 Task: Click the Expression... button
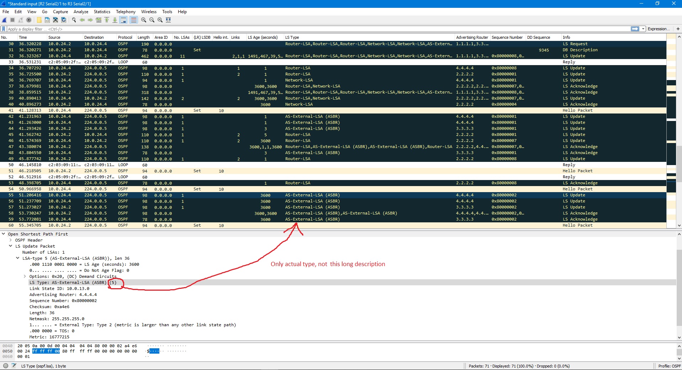point(659,29)
